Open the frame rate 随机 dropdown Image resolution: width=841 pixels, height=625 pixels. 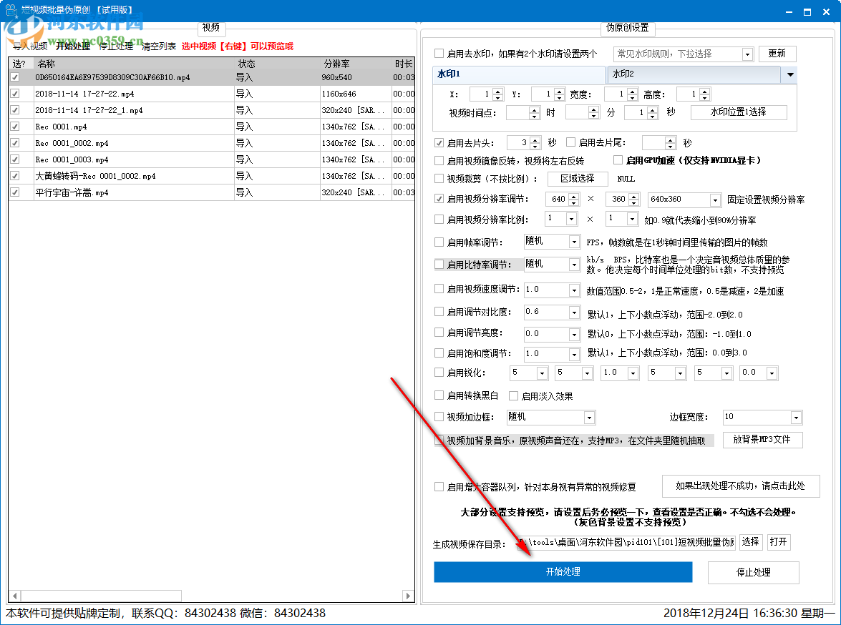(x=574, y=242)
